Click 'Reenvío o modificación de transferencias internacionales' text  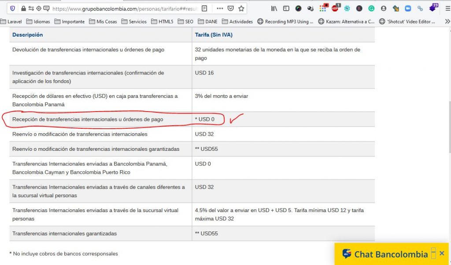pos(80,134)
